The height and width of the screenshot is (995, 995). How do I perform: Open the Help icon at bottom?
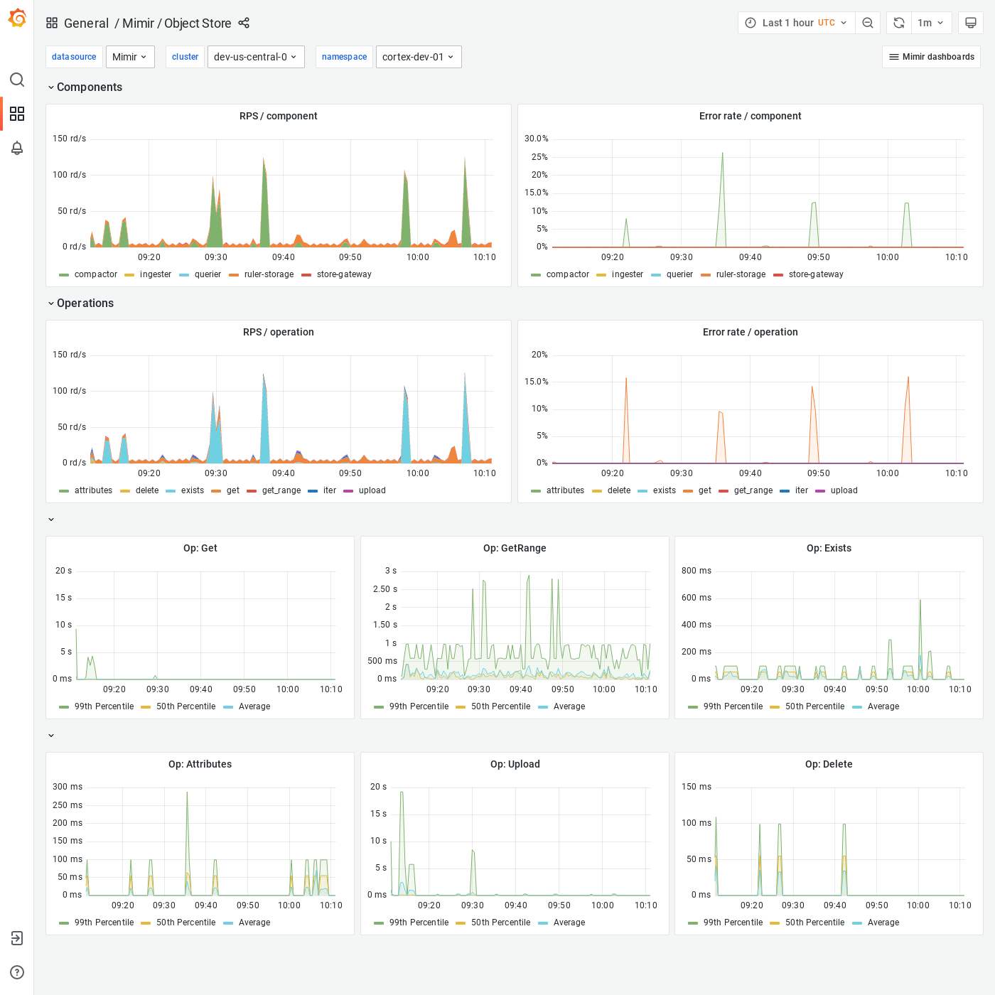click(17, 972)
